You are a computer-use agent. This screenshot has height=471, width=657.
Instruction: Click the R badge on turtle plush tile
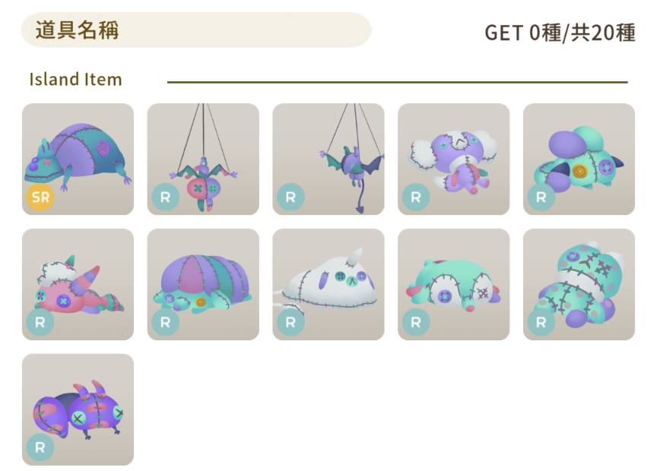pyautogui.click(x=166, y=322)
